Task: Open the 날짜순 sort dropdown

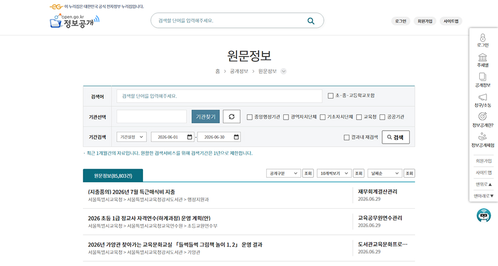Action: tap(385, 173)
